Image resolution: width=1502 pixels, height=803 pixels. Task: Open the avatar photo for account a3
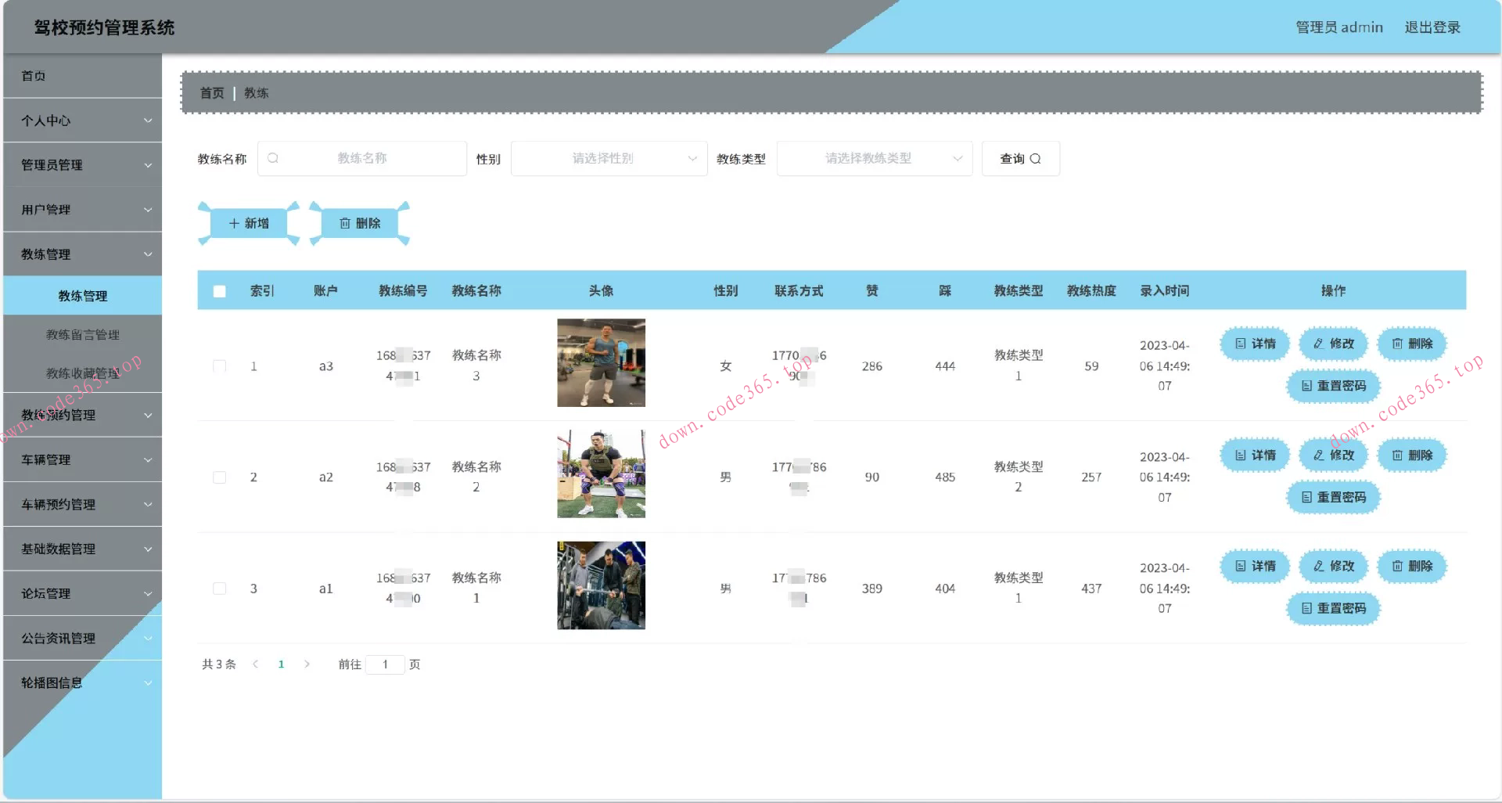(601, 363)
